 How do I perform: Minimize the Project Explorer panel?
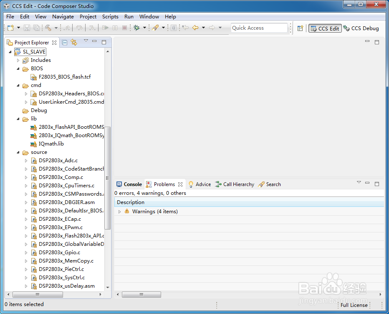pos(94,41)
